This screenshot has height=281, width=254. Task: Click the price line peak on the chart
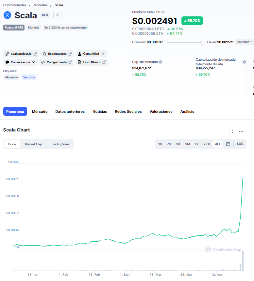click(x=243, y=179)
